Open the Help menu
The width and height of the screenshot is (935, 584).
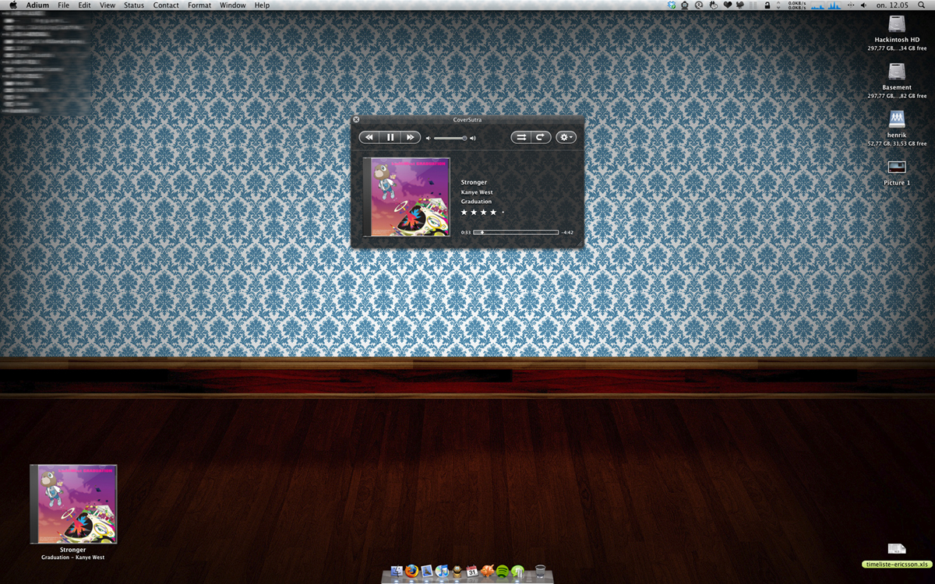(x=263, y=5)
